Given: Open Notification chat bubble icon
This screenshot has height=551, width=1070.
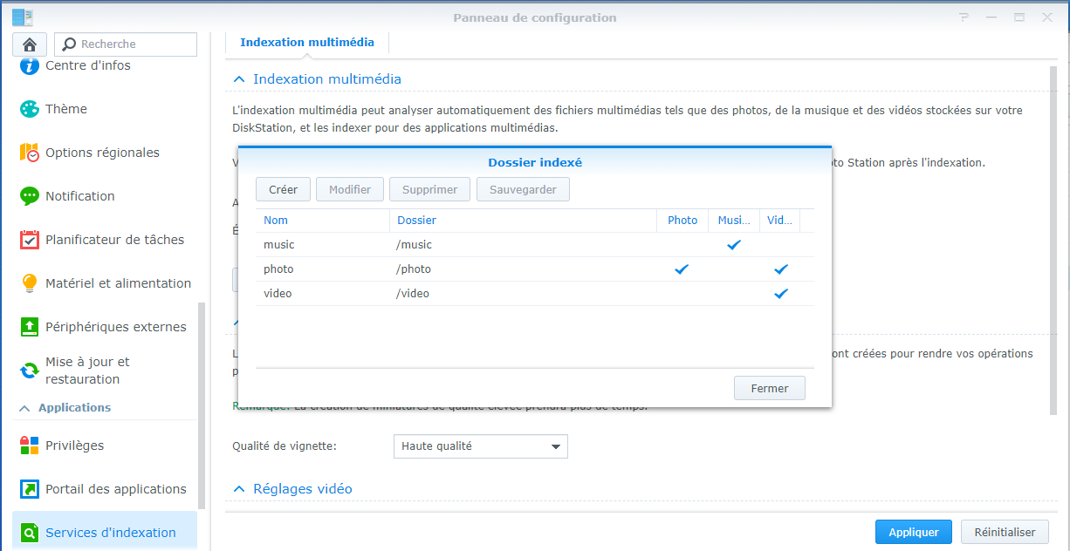Looking at the screenshot, I should point(30,196).
